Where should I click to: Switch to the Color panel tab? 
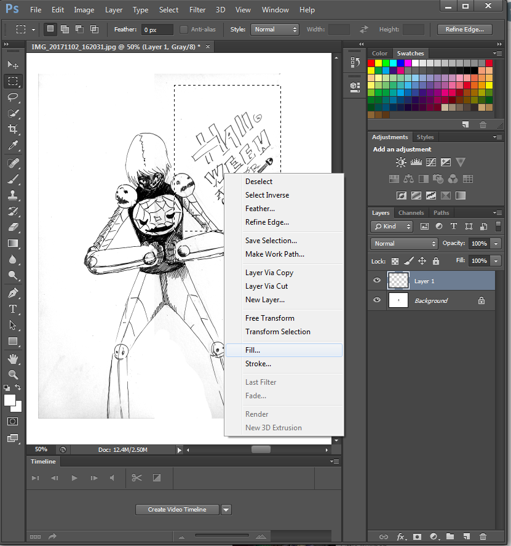pyautogui.click(x=379, y=54)
